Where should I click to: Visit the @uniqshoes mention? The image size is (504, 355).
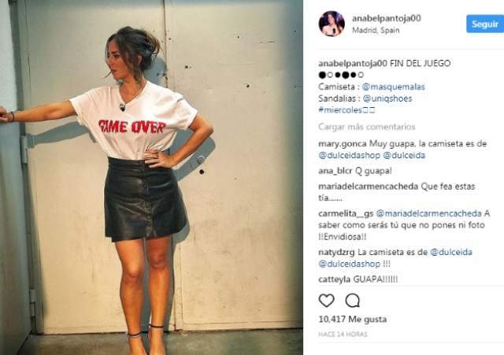tap(387, 98)
